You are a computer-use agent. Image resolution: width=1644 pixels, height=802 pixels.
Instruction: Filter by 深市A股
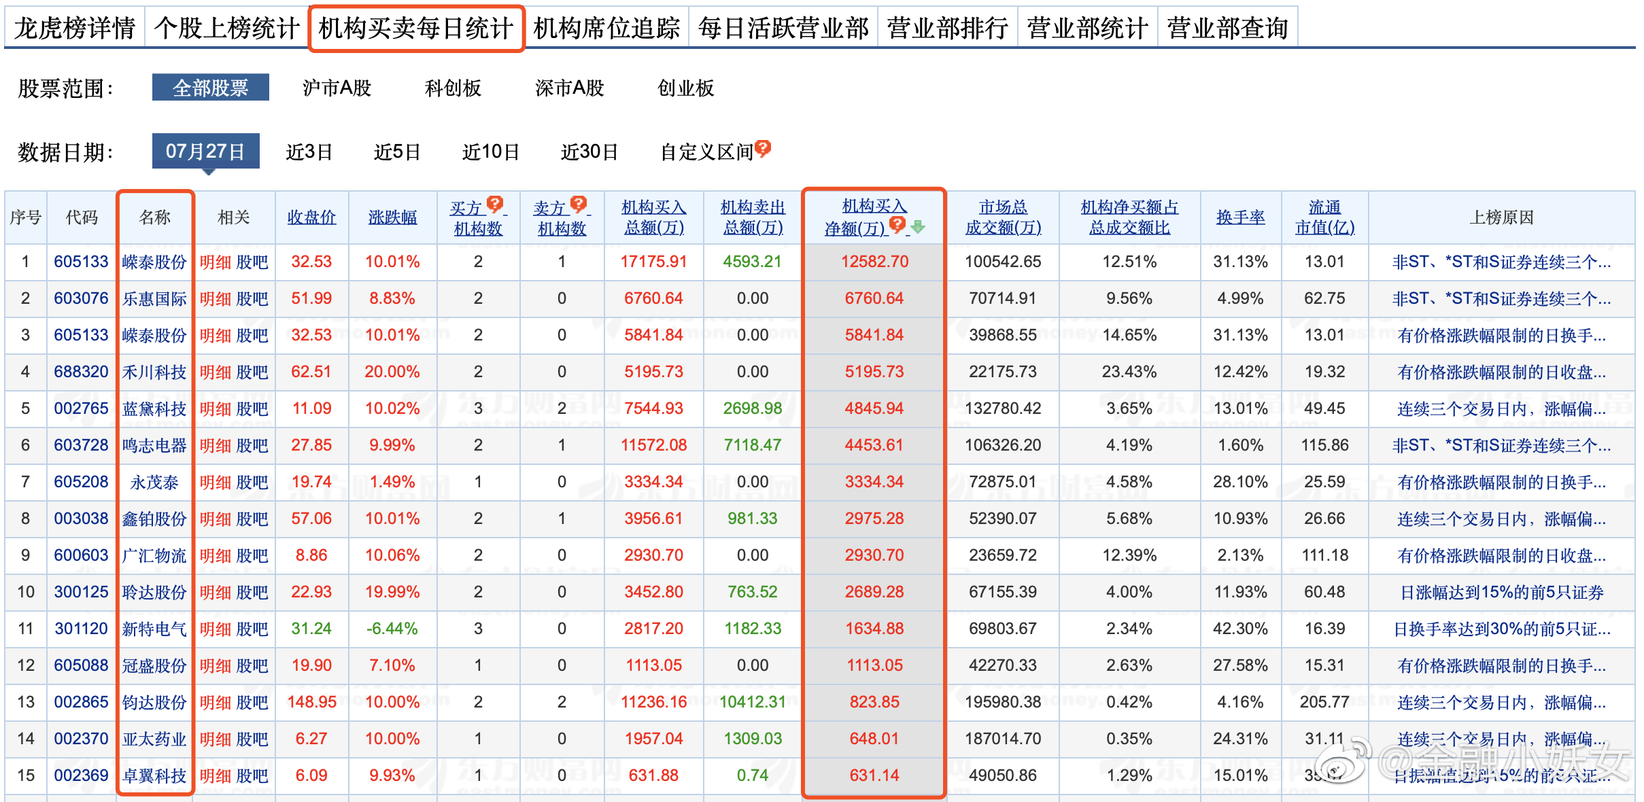tap(570, 88)
